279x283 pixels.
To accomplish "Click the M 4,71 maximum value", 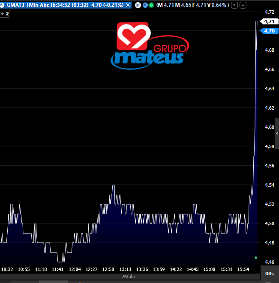I will 165,5.
